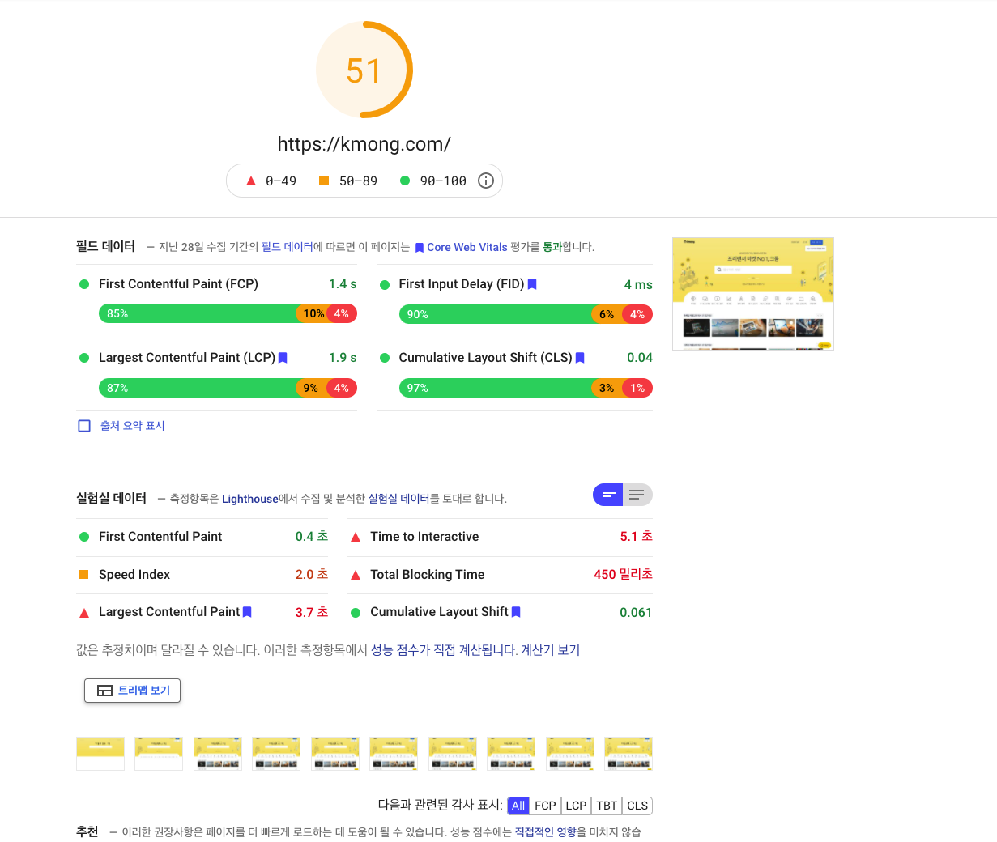Open the kmong page screenshot thumbnail

tap(753, 293)
